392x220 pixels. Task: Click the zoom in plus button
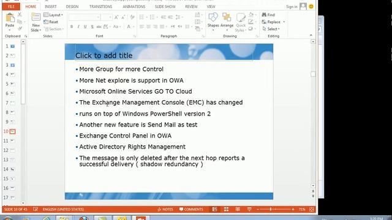pyautogui.click(x=293, y=209)
